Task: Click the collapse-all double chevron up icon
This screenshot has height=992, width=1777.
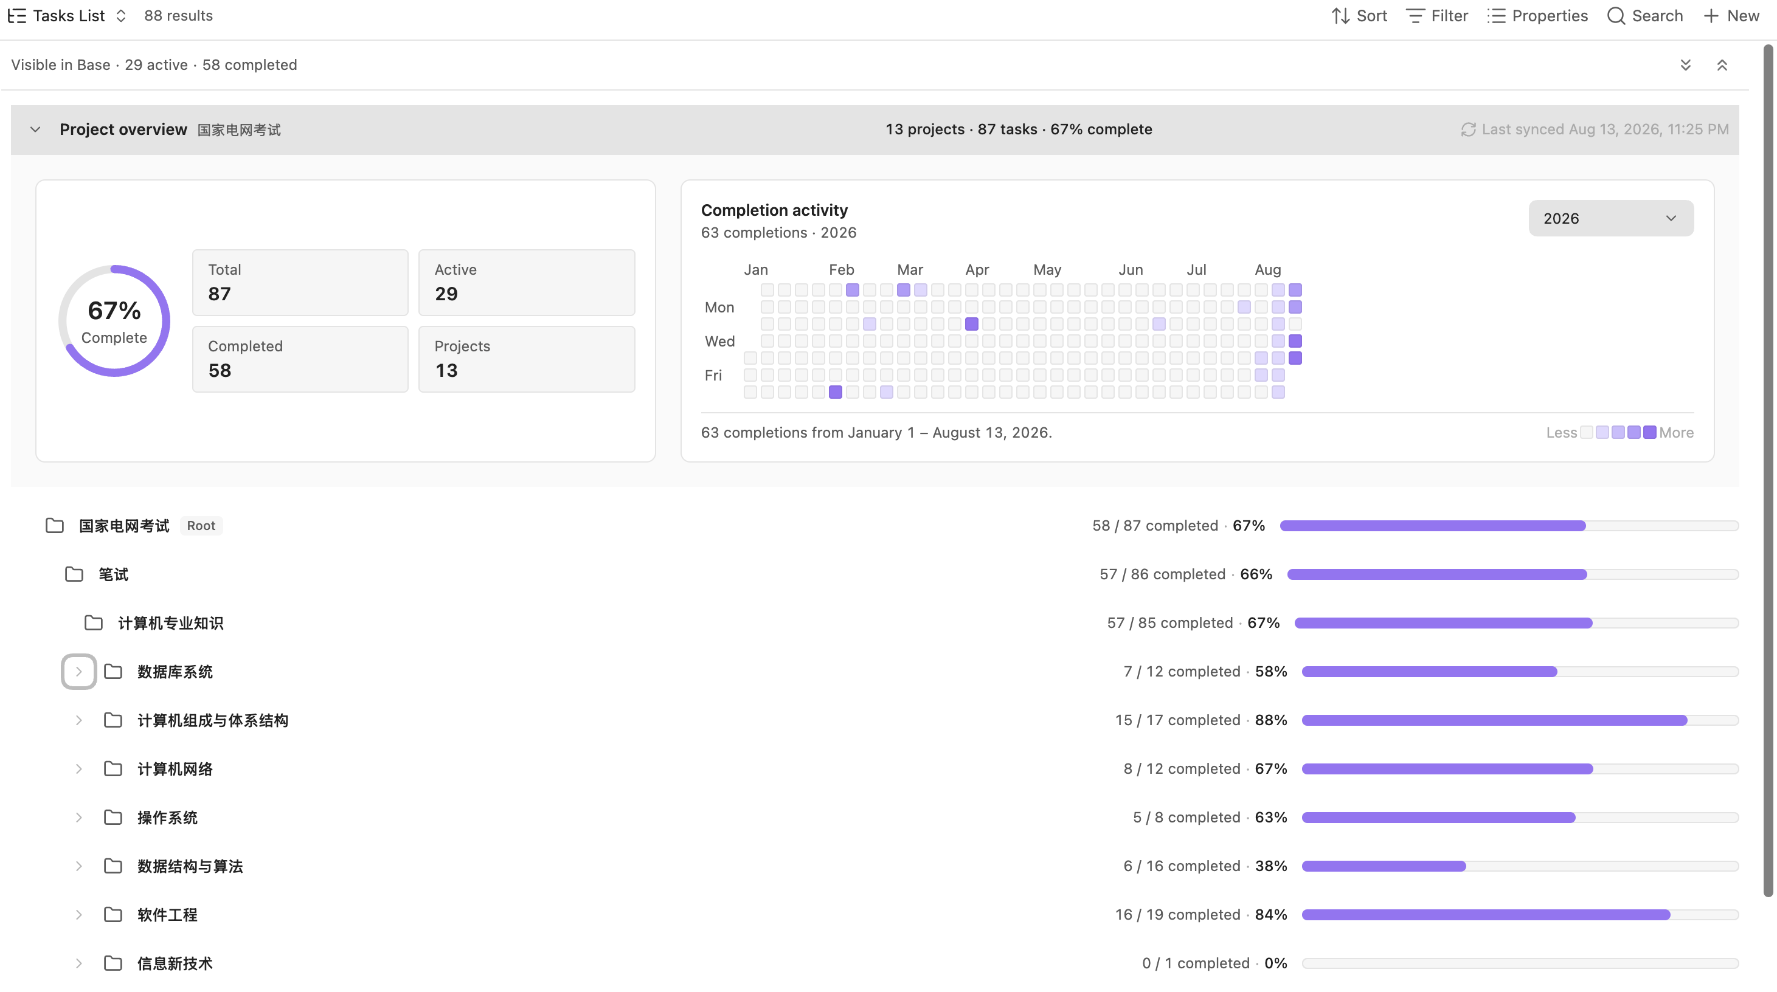Action: 1722,65
